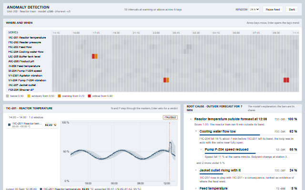Screen dimensions: 305x190
Task: Click the FIC-204 tag code in root cause
Action: tap(280, 132)
